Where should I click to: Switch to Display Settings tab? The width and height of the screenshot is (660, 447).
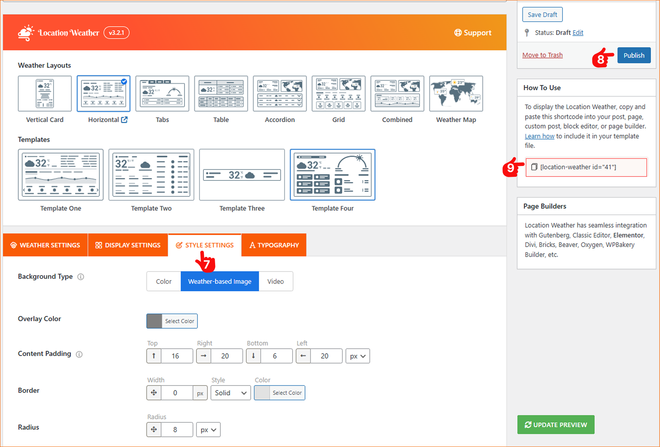[128, 245]
